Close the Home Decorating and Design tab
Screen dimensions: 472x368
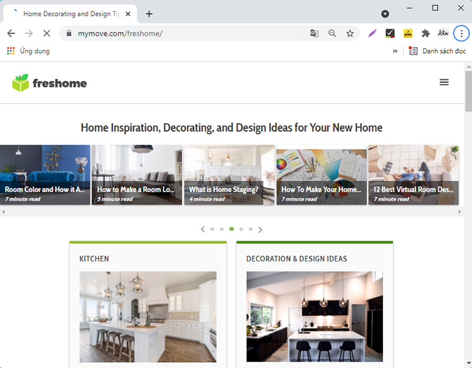click(x=128, y=14)
